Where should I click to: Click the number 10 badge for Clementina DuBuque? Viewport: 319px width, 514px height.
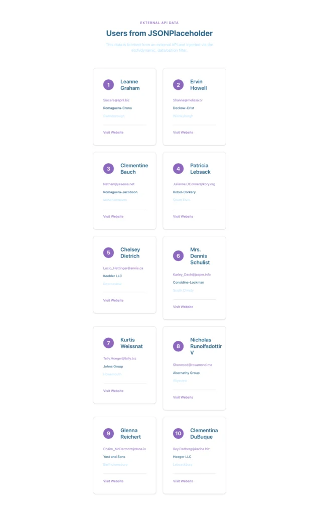click(178, 434)
